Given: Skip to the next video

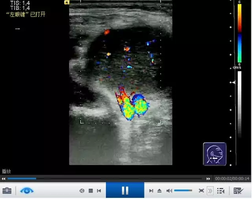Looking at the screenshot, I should (151, 191).
